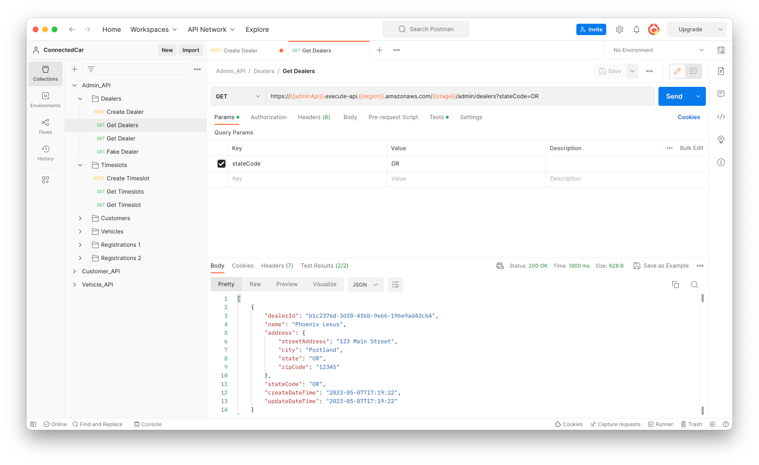The height and width of the screenshot is (465, 759).
Task: Switch to the Pre-request Script tab
Action: pos(393,117)
